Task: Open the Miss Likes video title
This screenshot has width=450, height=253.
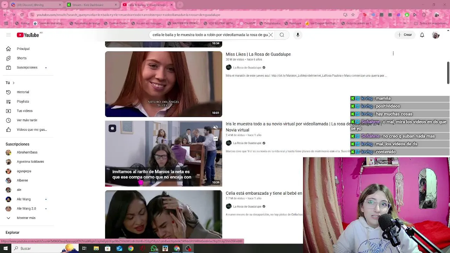Action: pyautogui.click(x=258, y=54)
